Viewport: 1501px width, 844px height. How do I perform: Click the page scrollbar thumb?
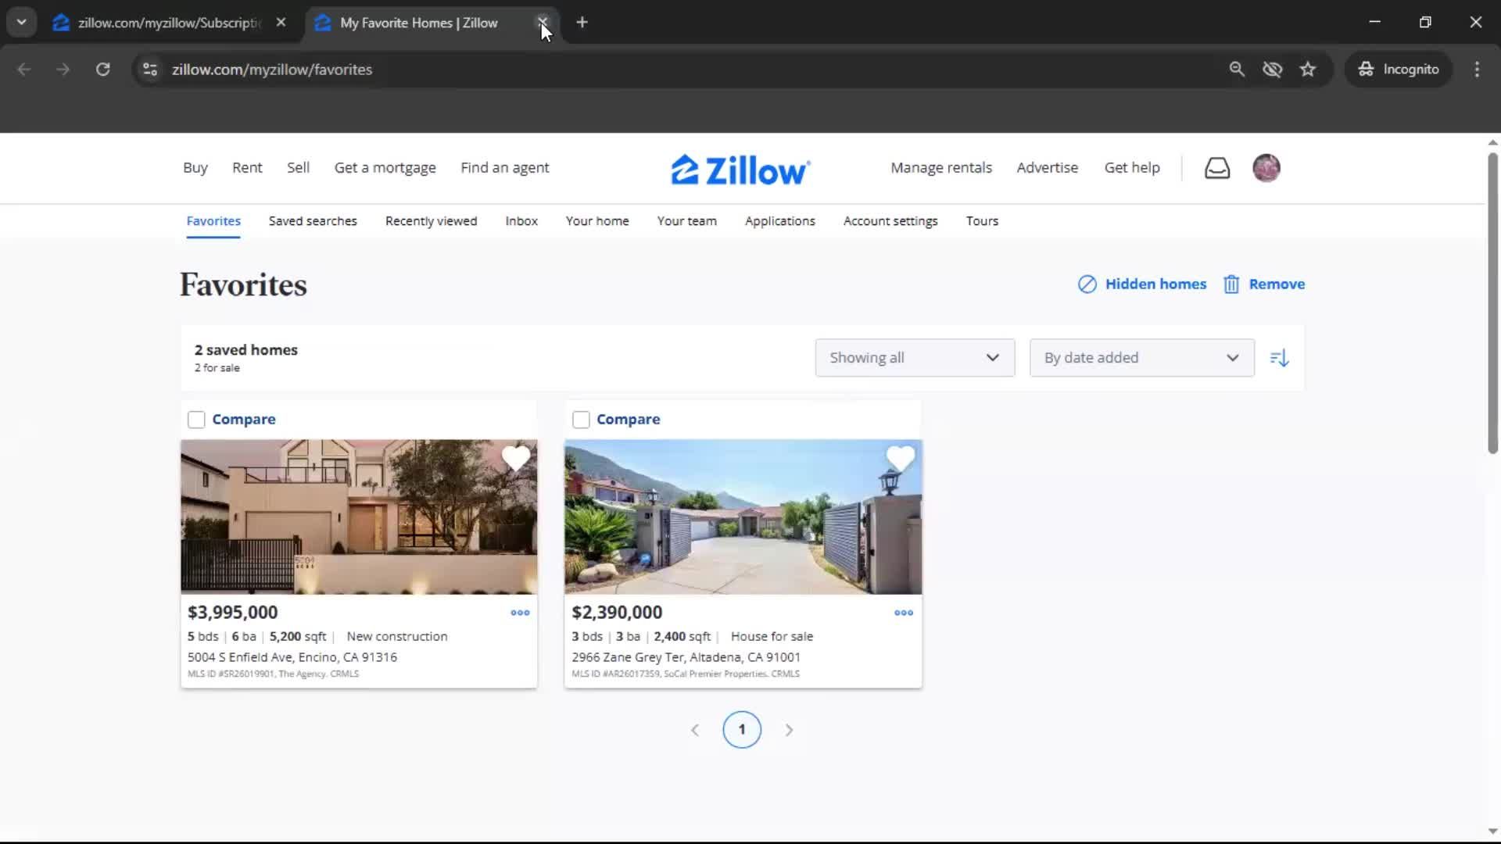1492,305
